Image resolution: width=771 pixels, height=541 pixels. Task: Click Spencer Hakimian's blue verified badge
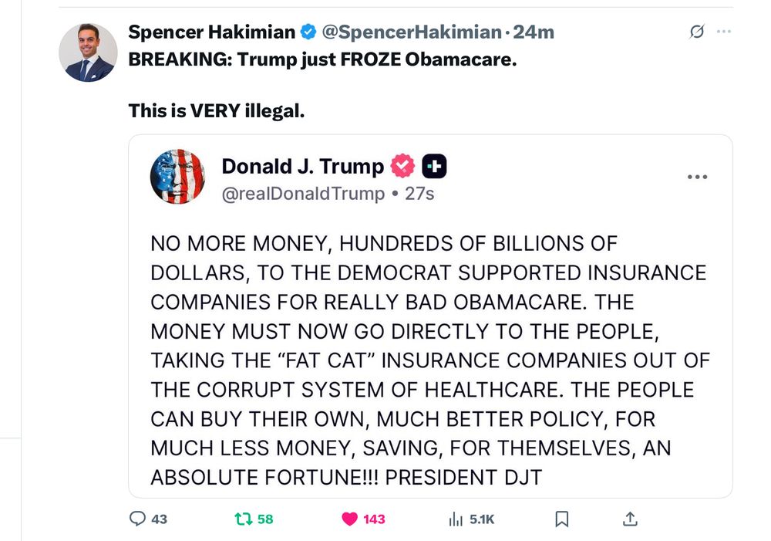coord(308,32)
